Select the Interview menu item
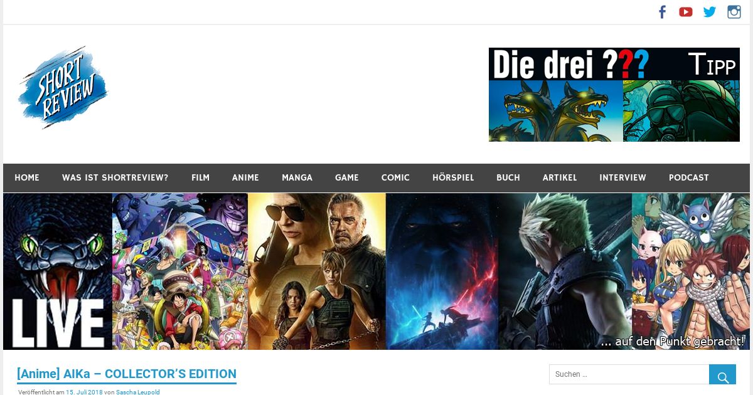The width and height of the screenshot is (753, 395). click(622, 178)
